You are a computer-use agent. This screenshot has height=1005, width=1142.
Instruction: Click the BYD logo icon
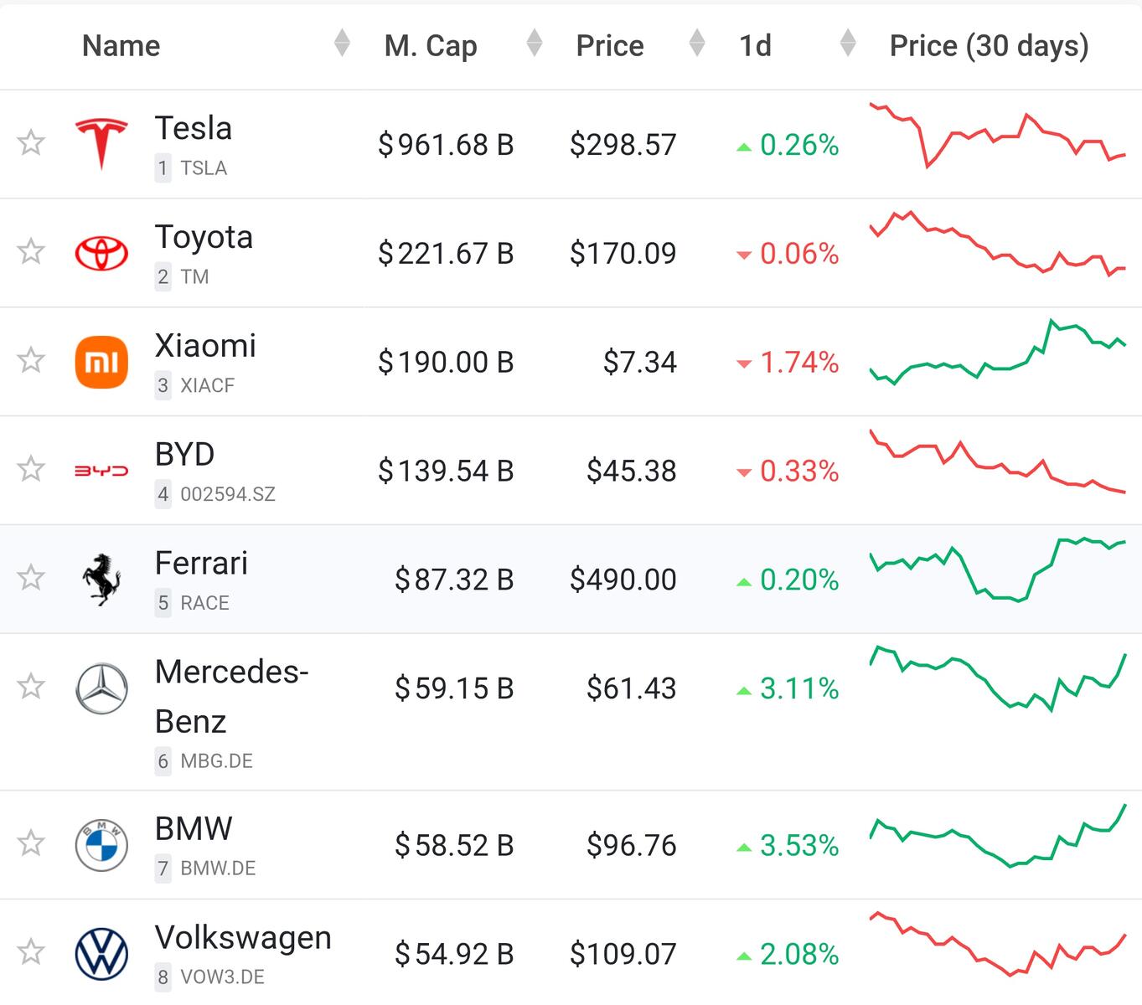[101, 471]
